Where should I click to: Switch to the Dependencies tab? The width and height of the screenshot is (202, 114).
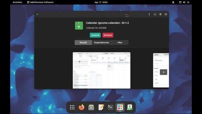point(102,42)
